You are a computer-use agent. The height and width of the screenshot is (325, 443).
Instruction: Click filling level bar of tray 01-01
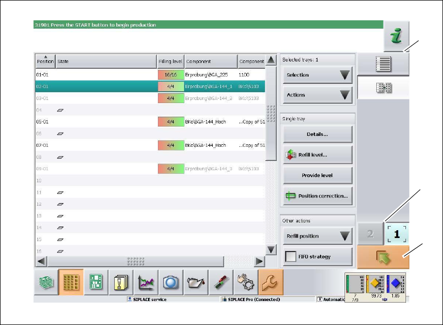[x=170, y=75]
